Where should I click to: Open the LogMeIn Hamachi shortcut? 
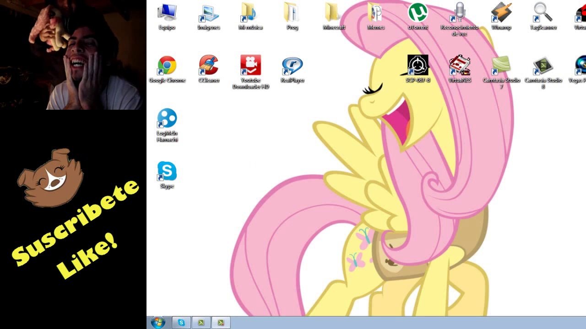167,125
